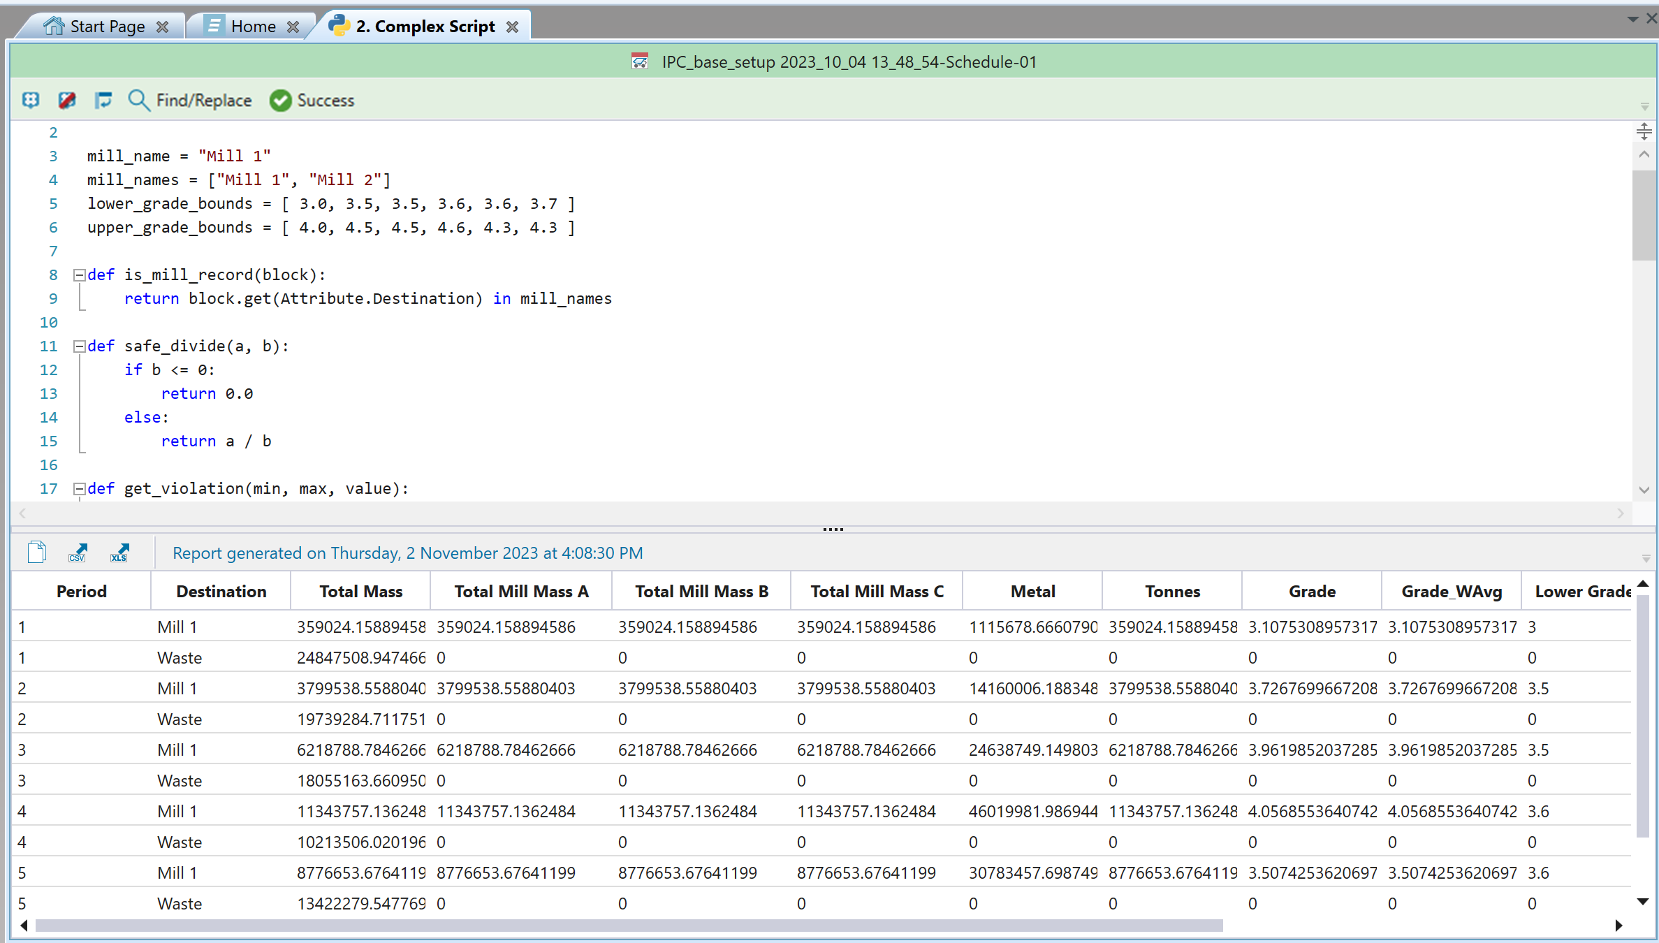
Task: Switch to the Home tab
Action: [x=253, y=27]
